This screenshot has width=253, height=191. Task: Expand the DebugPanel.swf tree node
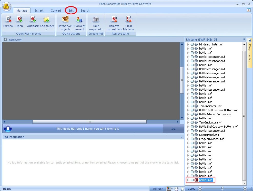[188, 135]
